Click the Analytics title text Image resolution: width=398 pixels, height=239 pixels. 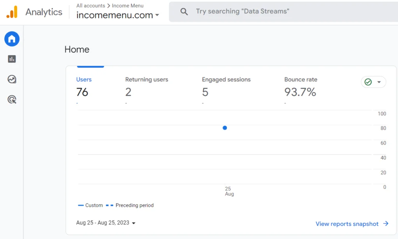(x=44, y=12)
